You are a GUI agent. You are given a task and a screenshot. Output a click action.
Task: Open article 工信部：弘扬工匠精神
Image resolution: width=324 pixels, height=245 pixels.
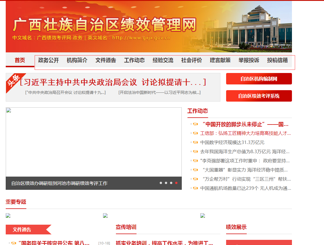click(246, 133)
